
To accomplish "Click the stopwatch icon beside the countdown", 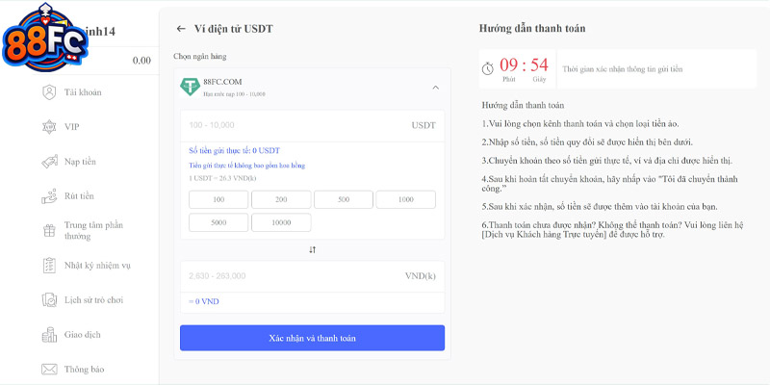I will (x=487, y=68).
